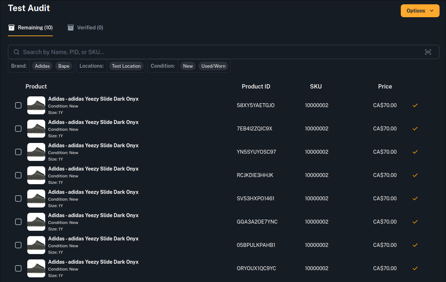Click the product ID text 05BPULKPAHB1

[256, 245]
